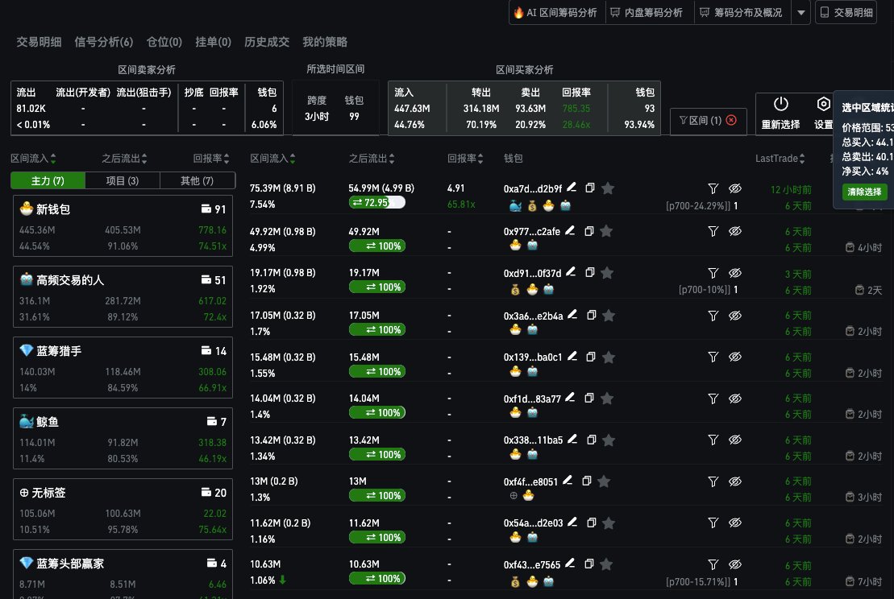Edit label for wallet 0x139...ba0c1
The width and height of the screenshot is (894, 599).
coord(572,356)
